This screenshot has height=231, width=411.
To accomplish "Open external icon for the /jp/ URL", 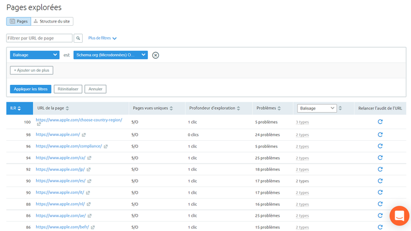I will (x=89, y=170).
